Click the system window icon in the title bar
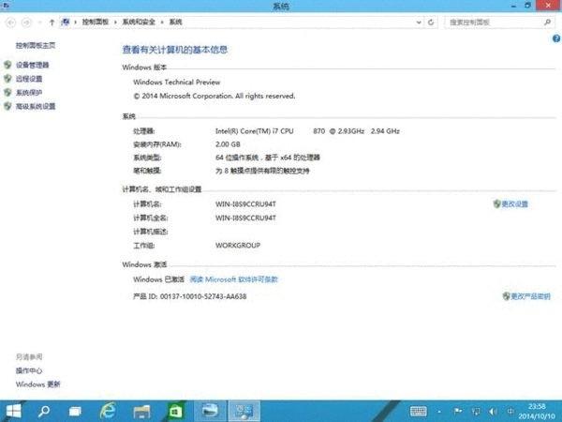The height and width of the screenshot is (422, 562). coord(5,5)
